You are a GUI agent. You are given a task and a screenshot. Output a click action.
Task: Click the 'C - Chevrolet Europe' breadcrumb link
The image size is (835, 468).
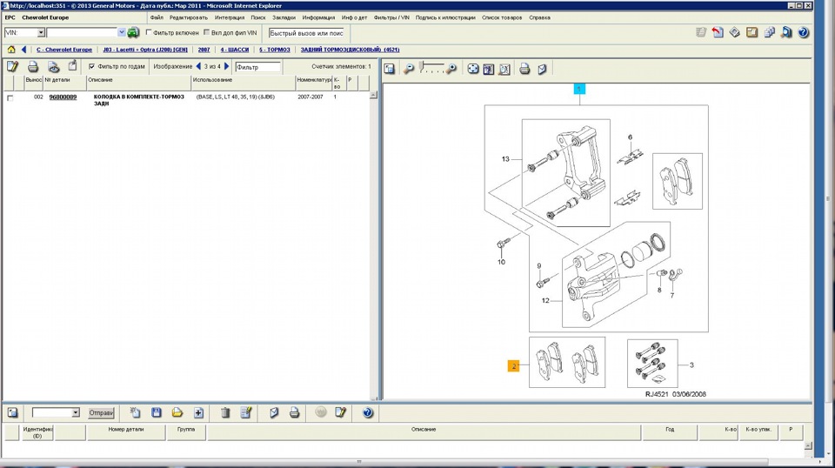click(x=64, y=50)
